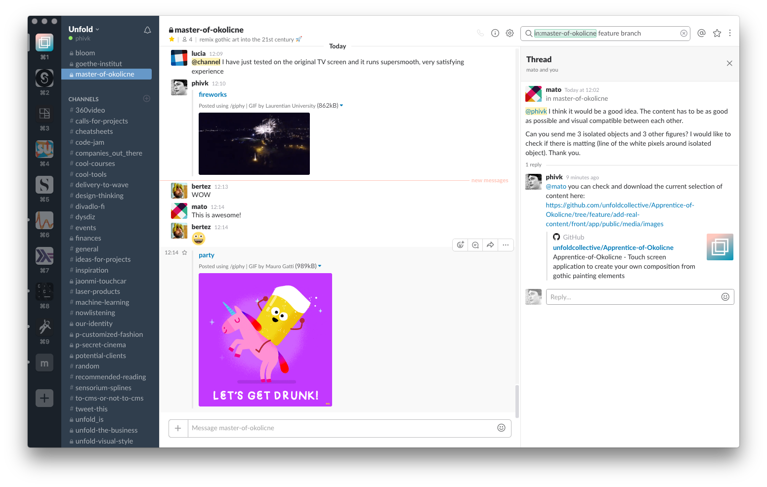Add a channel with the plus icon
Screen dimensions: 767x487
147,99
